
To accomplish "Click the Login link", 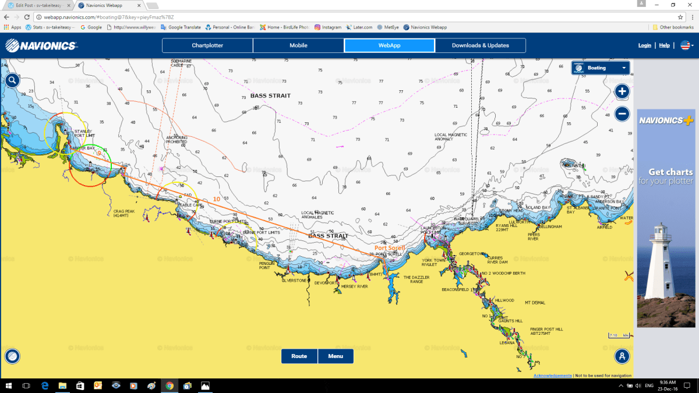I will pos(644,45).
